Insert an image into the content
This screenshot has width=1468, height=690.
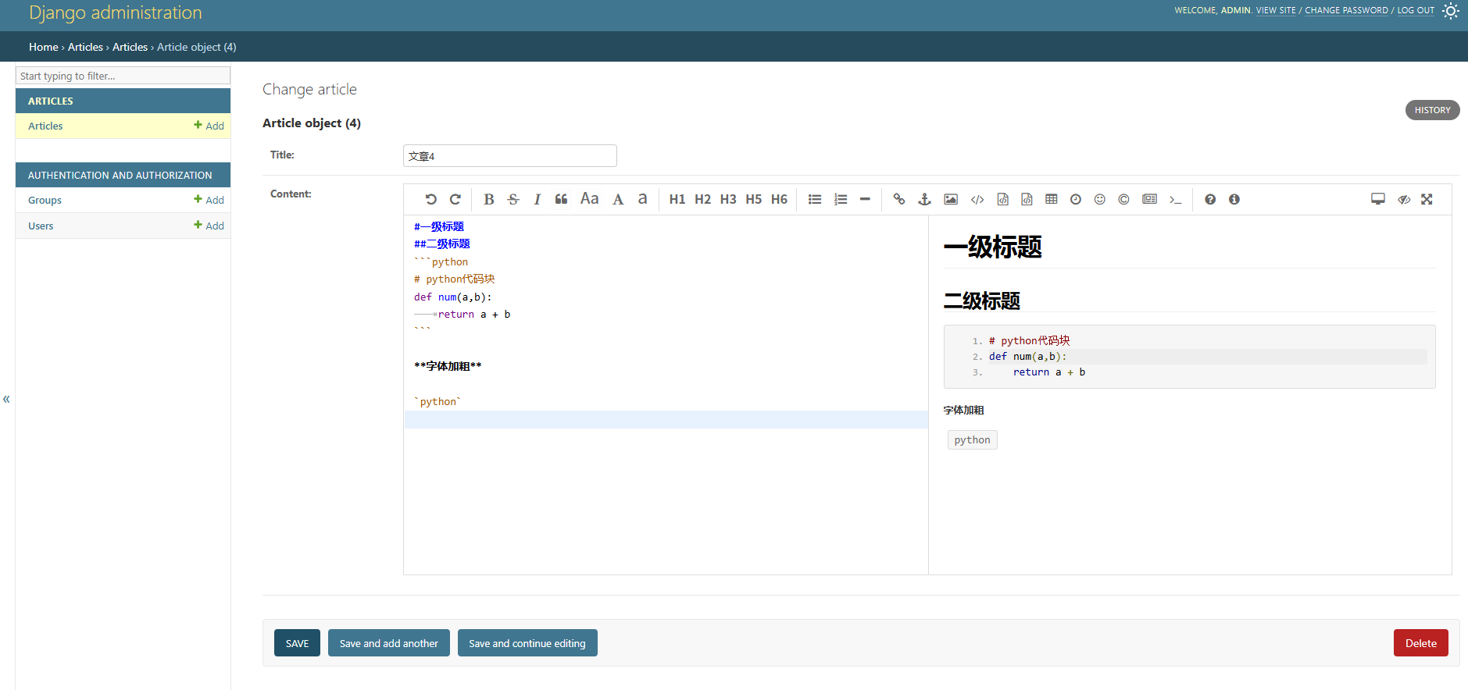[x=950, y=200]
